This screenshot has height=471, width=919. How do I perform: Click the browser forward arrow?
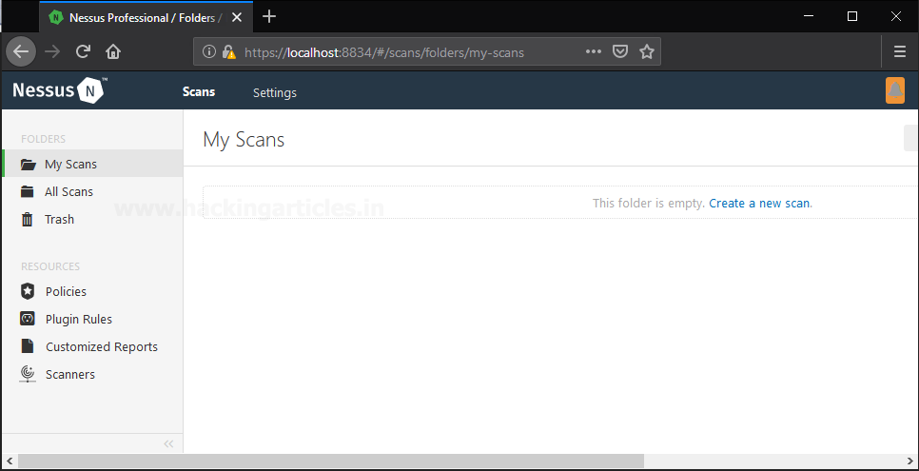pyautogui.click(x=52, y=51)
